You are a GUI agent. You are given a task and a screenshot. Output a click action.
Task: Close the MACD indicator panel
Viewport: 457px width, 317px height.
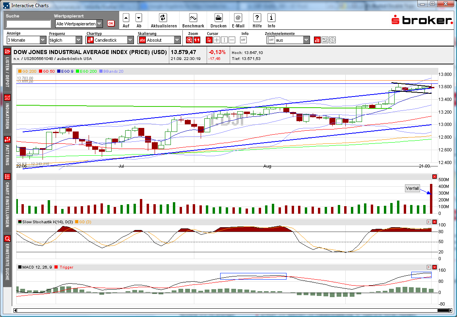click(x=435, y=267)
